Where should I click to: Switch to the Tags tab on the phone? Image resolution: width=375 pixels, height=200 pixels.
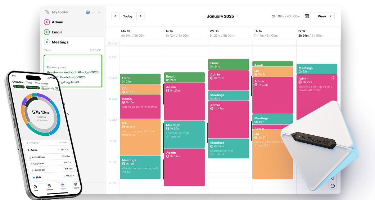click(29, 83)
